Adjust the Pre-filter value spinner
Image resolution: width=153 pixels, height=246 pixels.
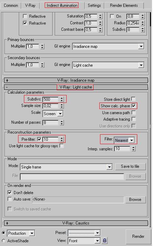click(x=62, y=139)
